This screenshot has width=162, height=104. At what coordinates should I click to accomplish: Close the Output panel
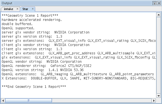click(159, 3)
